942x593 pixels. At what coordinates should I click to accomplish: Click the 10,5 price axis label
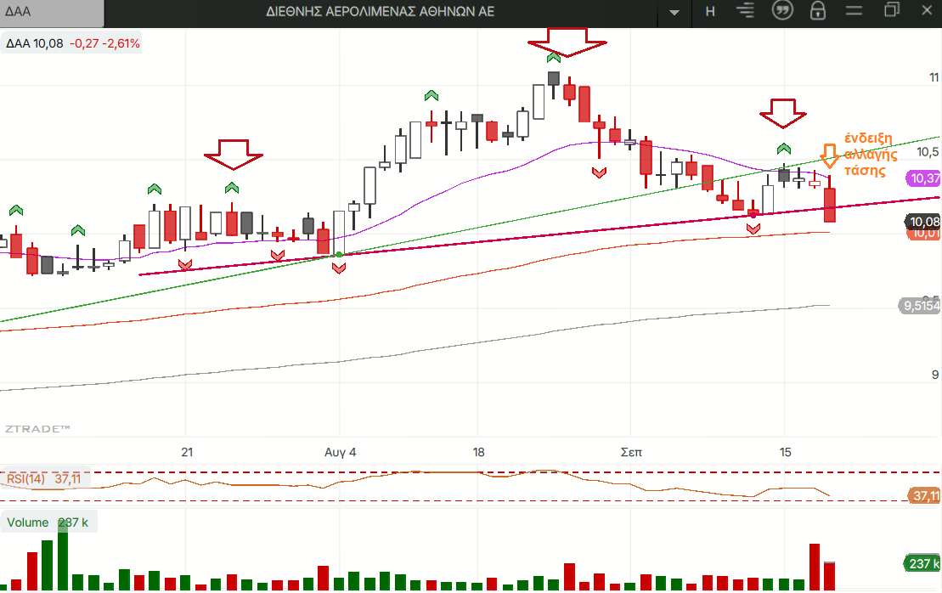click(928, 152)
